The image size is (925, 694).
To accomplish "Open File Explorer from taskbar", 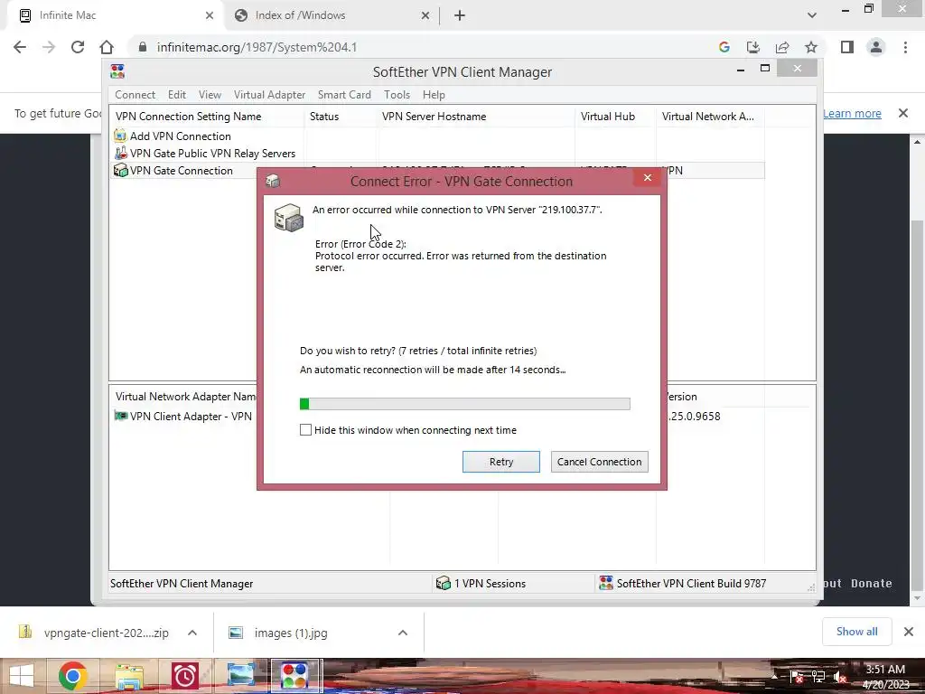I will (129, 676).
